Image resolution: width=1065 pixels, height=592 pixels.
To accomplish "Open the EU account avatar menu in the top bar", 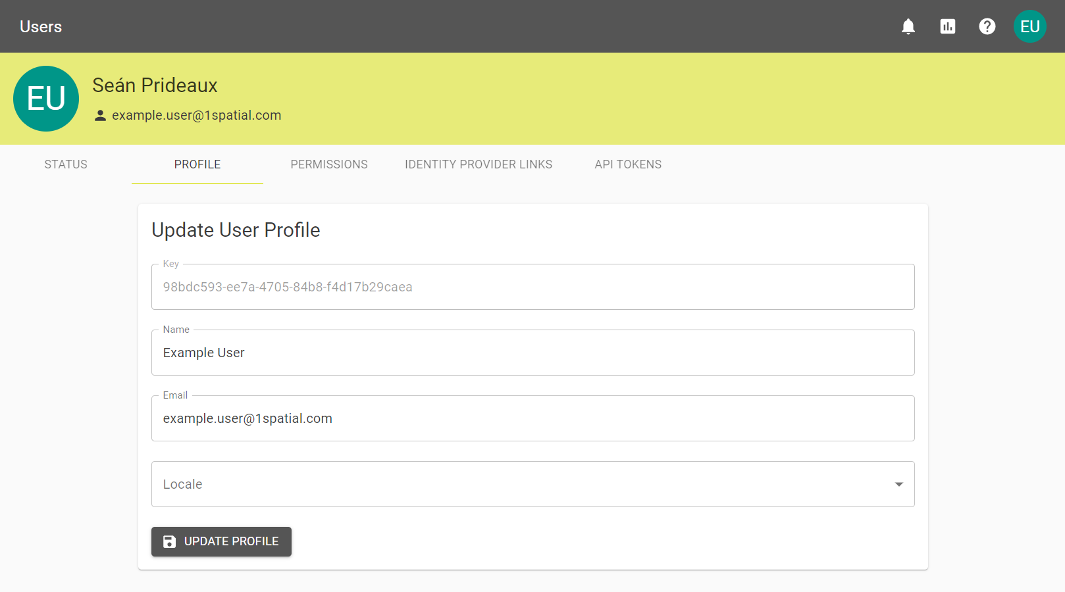I will tap(1030, 26).
